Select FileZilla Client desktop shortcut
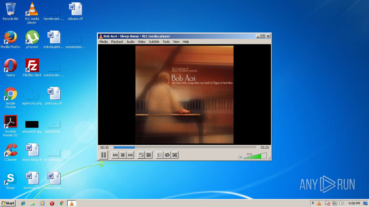This screenshot has width=369, height=207. 32,68
